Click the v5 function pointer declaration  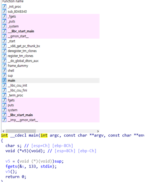click(25, 151)
